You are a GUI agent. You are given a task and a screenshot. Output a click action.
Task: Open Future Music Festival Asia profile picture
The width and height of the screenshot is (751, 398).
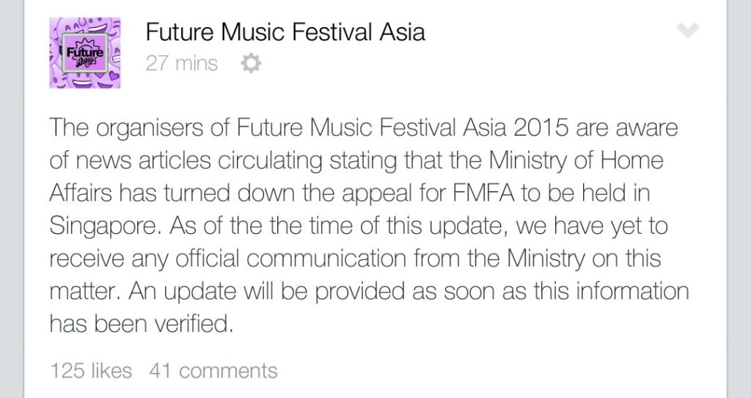click(x=84, y=52)
